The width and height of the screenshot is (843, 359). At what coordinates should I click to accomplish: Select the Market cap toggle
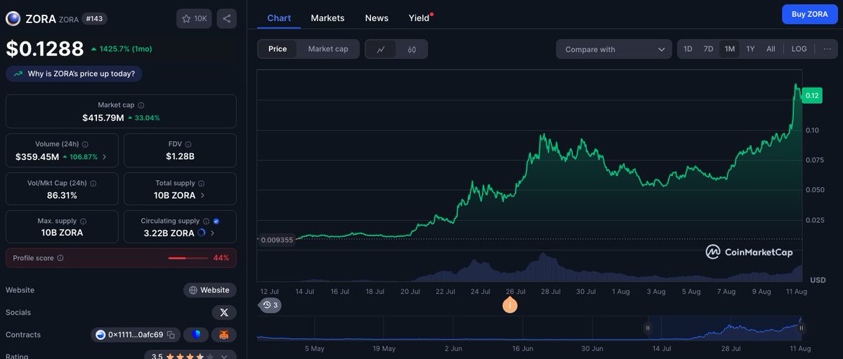click(328, 49)
